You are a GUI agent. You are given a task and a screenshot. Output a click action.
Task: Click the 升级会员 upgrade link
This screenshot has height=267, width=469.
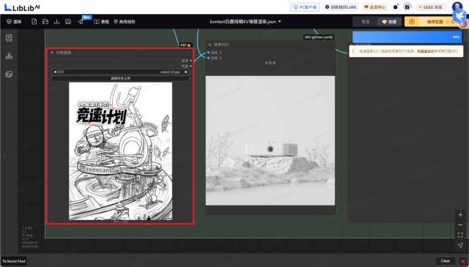[x=424, y=51]
